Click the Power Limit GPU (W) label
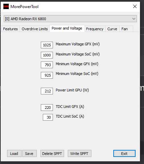This screenshot has height=164, width=144. click(x=72, y=90)
